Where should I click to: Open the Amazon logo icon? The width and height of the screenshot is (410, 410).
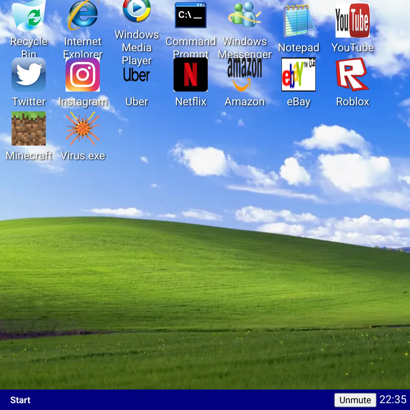point(245,74)
